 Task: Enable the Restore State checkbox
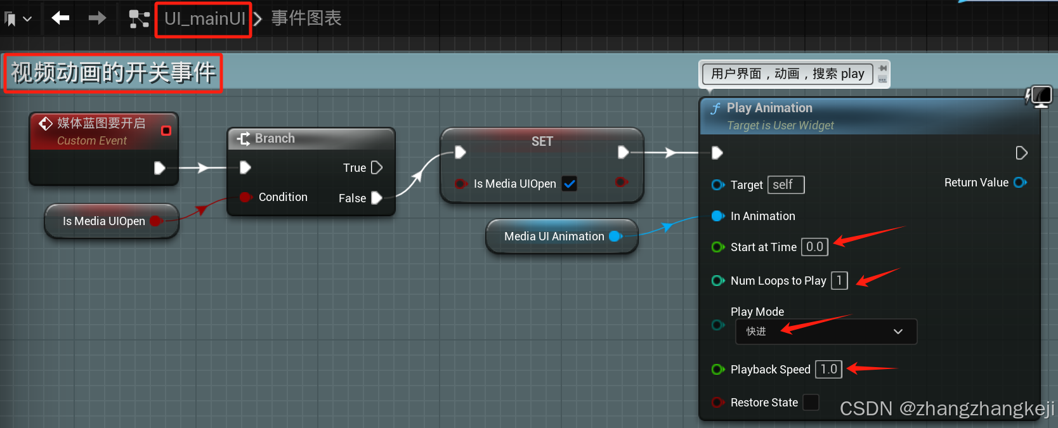click(811, 403)
